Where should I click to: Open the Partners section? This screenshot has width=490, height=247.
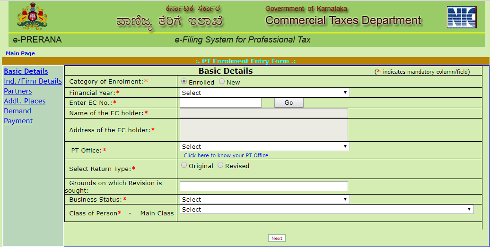(x=18, y=91)
